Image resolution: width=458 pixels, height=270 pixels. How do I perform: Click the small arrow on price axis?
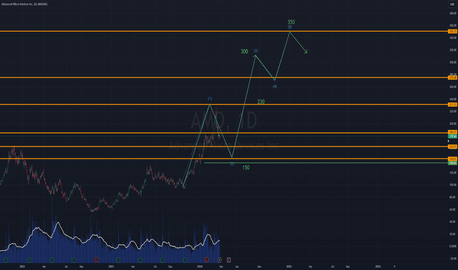click(449, 141)
